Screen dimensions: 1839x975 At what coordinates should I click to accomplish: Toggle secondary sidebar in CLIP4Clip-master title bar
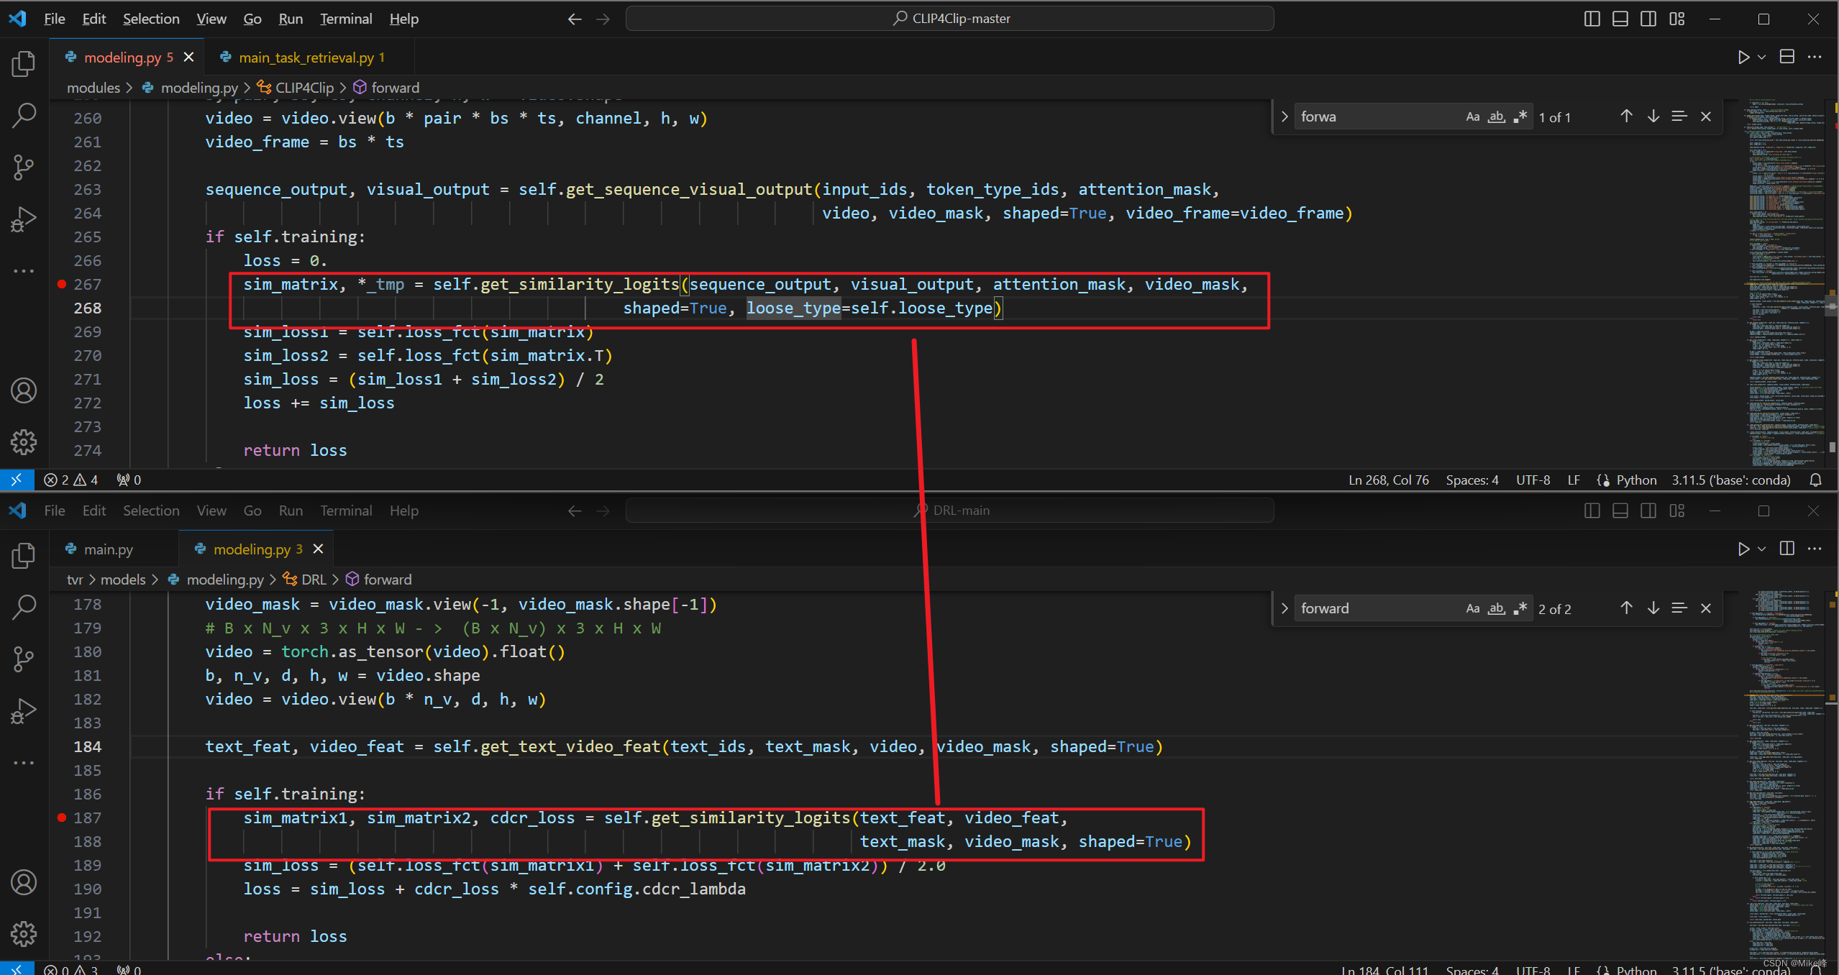pyautogui.click(x=1648, y=19)
